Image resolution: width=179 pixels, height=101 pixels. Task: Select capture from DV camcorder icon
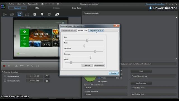(5, 14)
